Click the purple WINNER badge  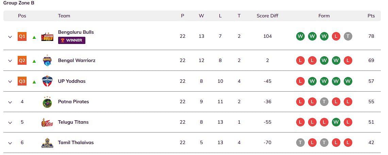tap(72, 40)
